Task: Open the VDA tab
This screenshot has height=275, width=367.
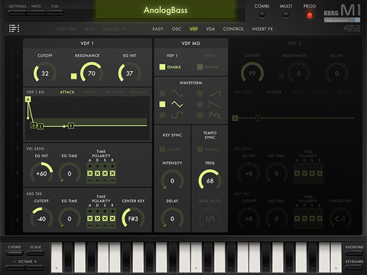Action: coord(210,29)
